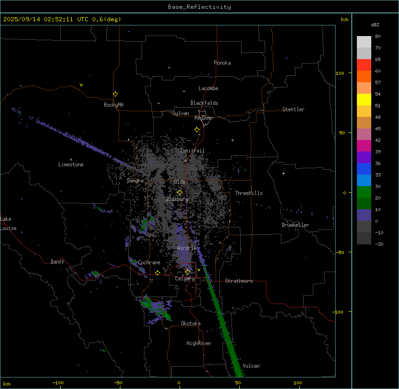Select the bright green 20-30 dBZ legend swatch

pos(364,192)
